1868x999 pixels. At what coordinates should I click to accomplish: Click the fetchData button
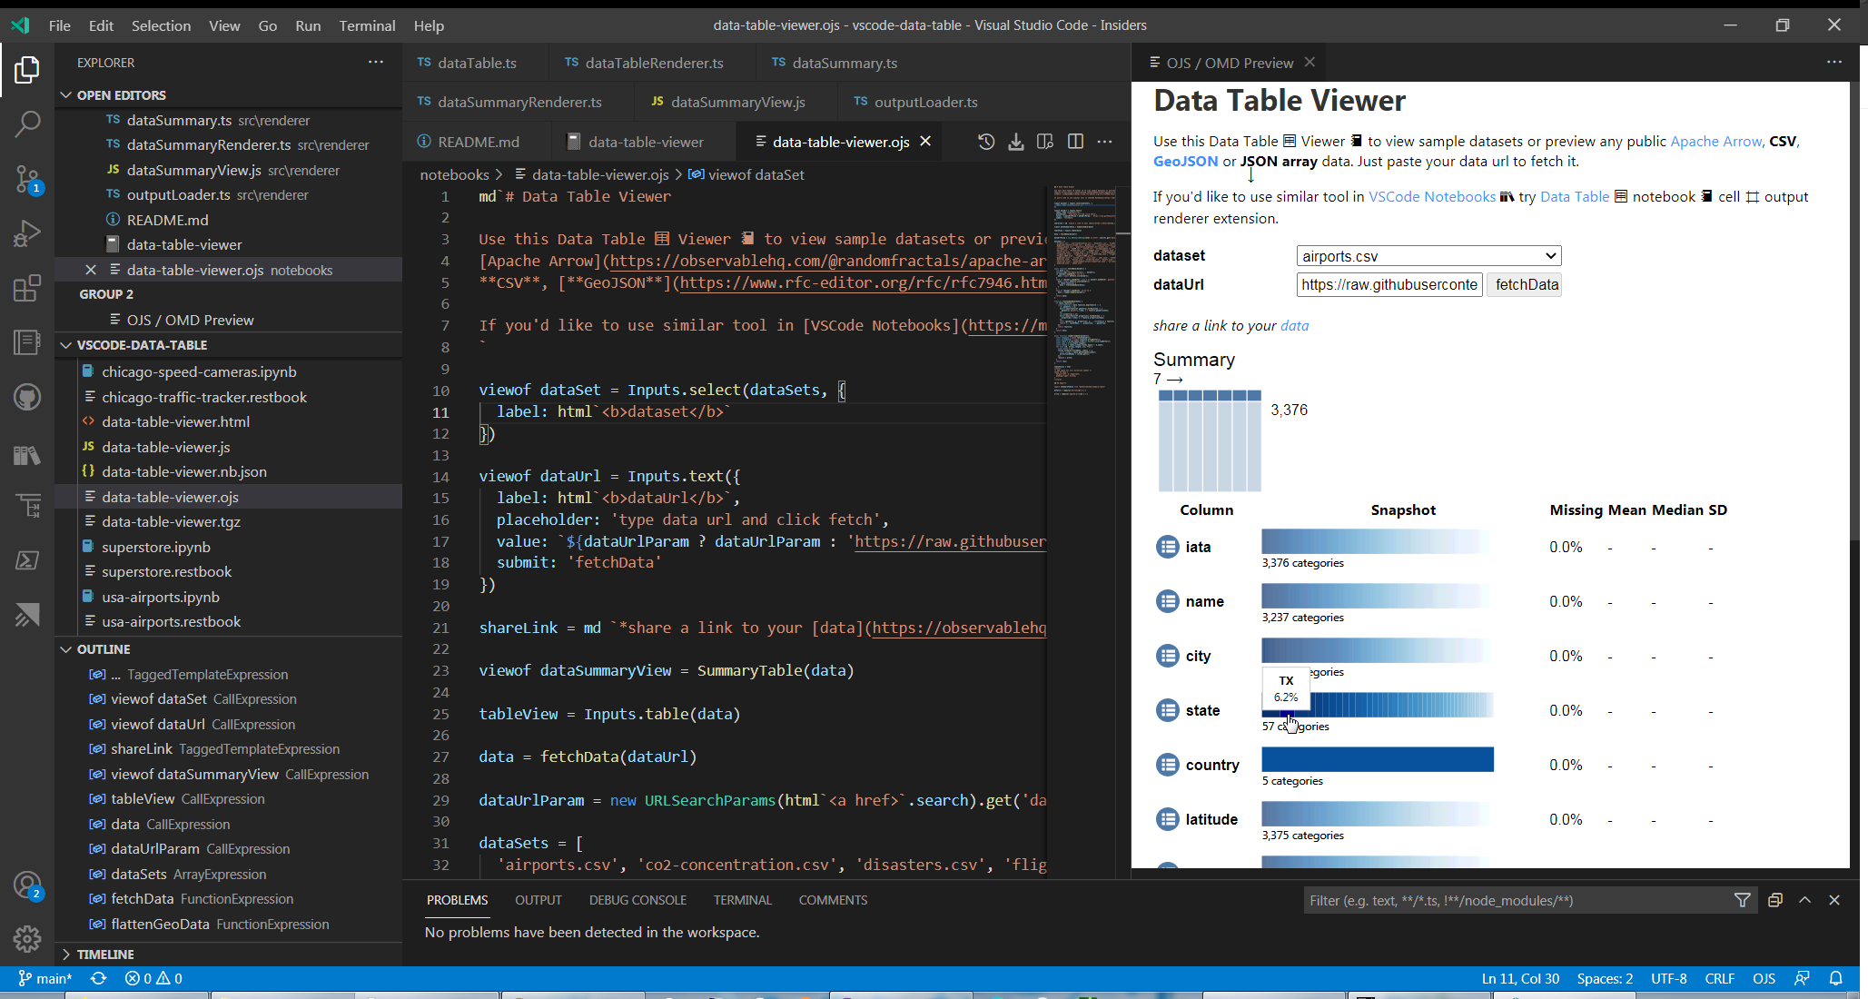pyautogui.click(x=1527, y=284)
